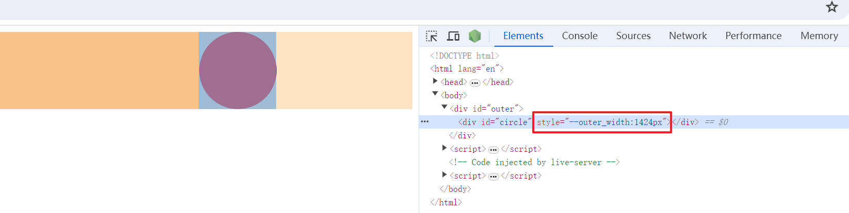Activate the inspect element picker tool
This screenshot has height=213, width=849.
point(431,36)
